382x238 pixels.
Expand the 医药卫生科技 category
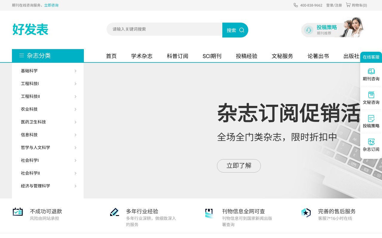(33, 122)
